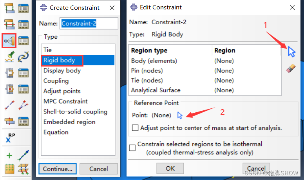304x180 pixels.
Task: Enable Adjust point to center of mass
Action: [x=135, y=128]
